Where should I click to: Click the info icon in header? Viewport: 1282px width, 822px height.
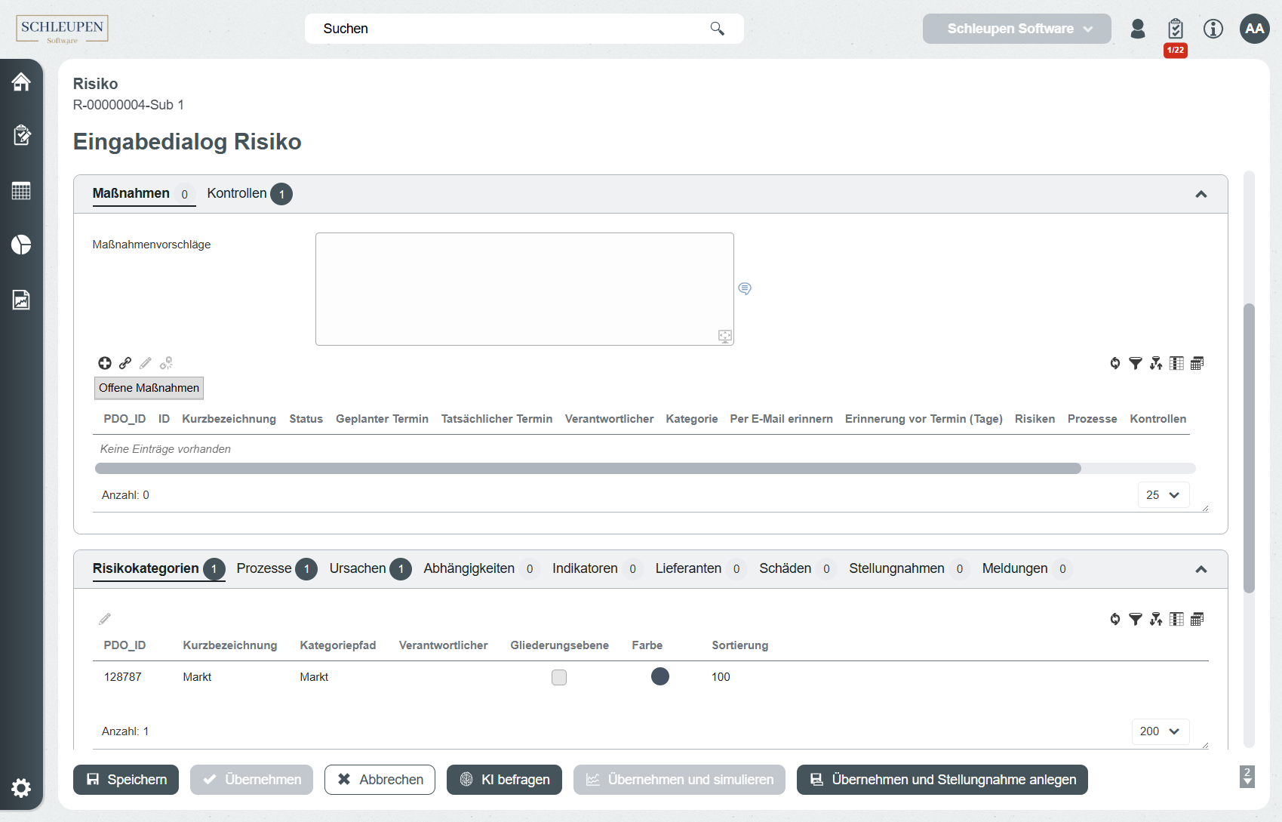point(1213,29)
